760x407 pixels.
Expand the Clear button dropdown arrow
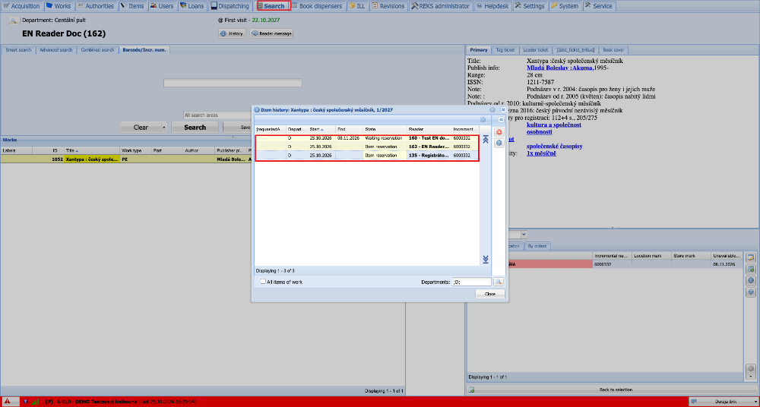click(x=164, y=128)
